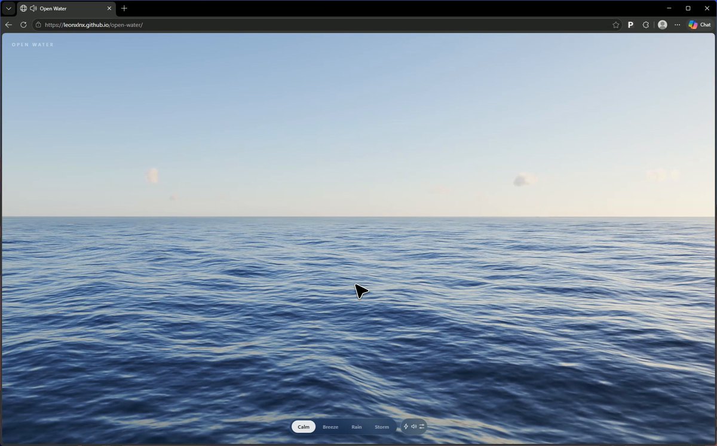
Task: Select the Calm weather mode
Action: click(x=304, y=427)
